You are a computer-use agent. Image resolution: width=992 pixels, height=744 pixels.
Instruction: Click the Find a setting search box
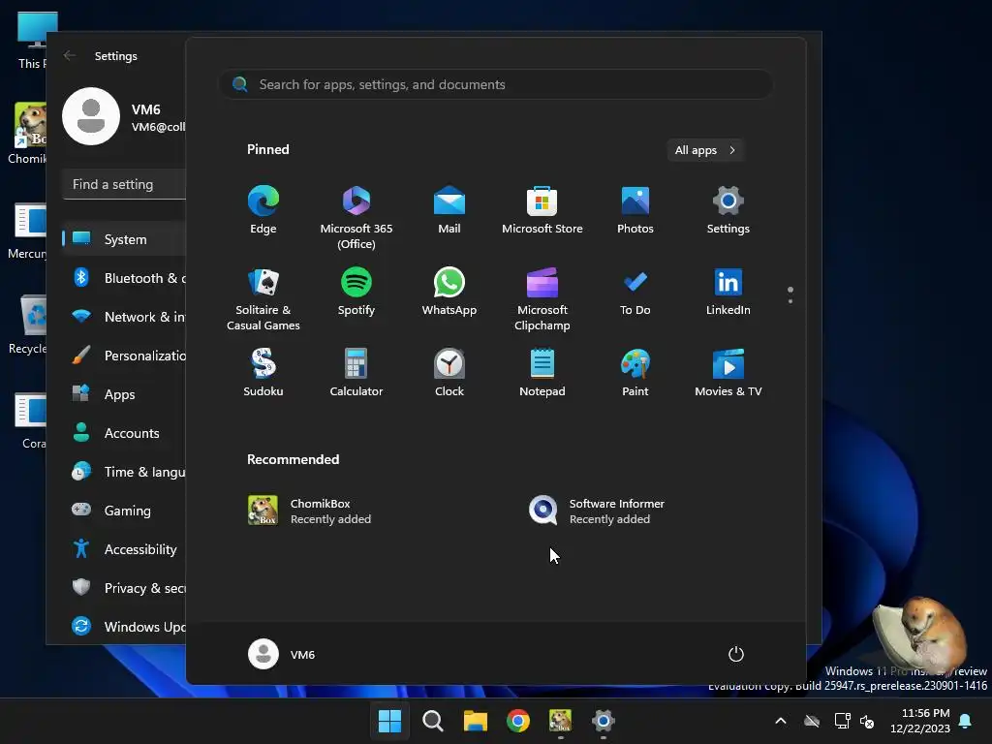click(125, 184)
